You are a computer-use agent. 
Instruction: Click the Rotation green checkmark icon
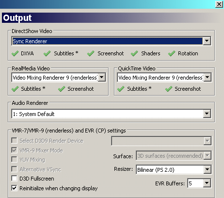[172, 53]
